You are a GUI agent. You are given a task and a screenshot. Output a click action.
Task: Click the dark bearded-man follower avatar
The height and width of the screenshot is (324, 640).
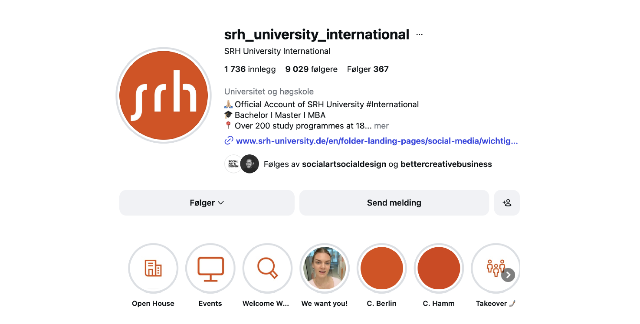coord(249,164)
